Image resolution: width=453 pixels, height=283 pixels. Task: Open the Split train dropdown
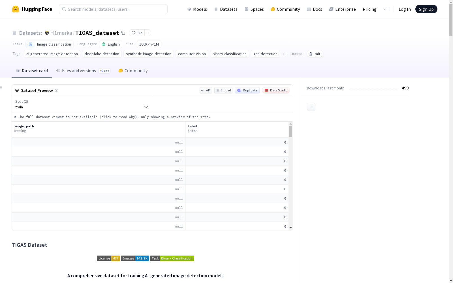tap(82, 104)
